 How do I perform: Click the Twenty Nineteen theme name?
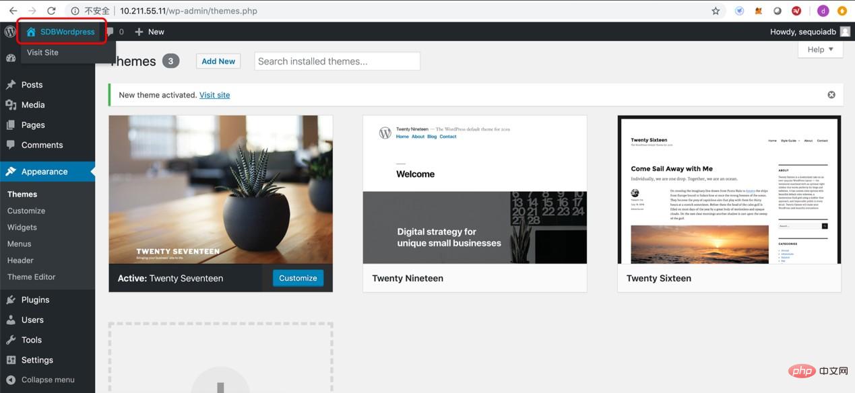coord(408,278)
